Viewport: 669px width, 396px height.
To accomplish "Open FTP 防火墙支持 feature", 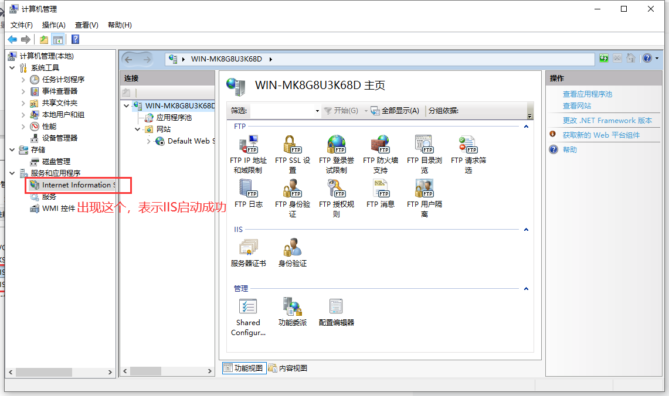I will (x=380, y=154).
